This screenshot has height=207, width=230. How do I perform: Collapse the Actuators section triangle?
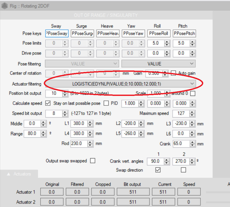pyautogui.click(x=8, y=174)
